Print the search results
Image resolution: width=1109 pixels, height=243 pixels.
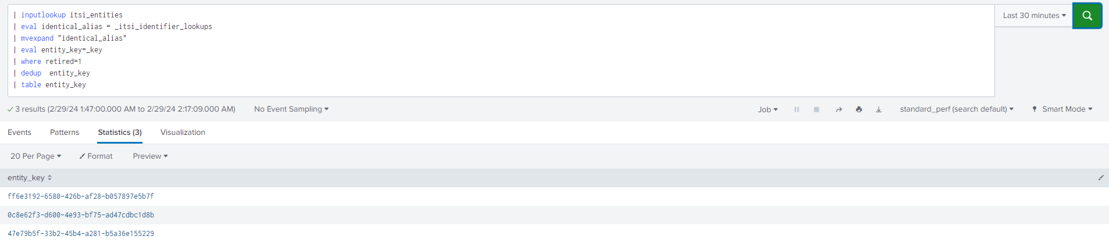[859, 109]
